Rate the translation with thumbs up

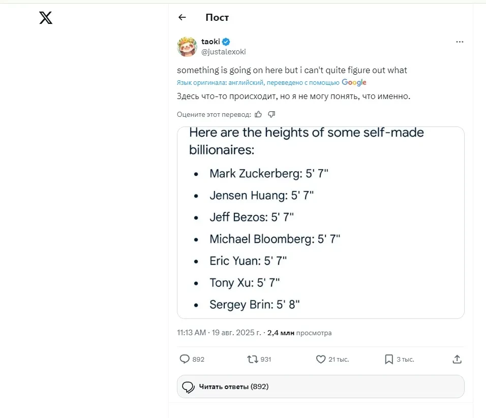pyautogui.click(x=258, y=114)
